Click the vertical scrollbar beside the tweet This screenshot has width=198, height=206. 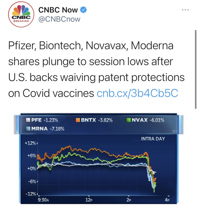[x=196, y=69]
